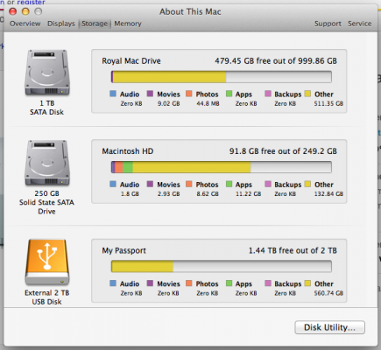Click the 250 GB Solid State drive icon

[47, 163]
